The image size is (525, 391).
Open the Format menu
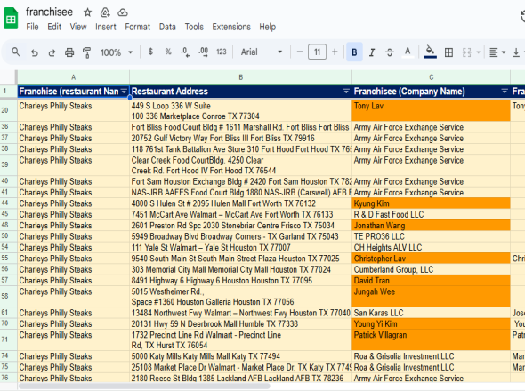tap(138, 27)
